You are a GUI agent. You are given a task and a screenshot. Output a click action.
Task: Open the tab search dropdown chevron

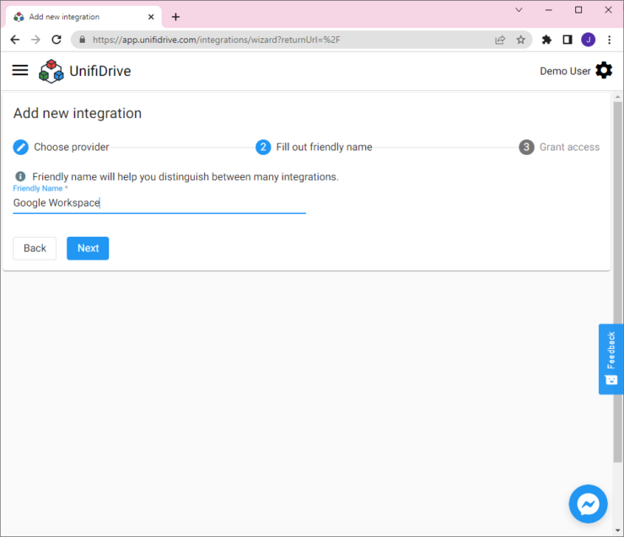519,10
